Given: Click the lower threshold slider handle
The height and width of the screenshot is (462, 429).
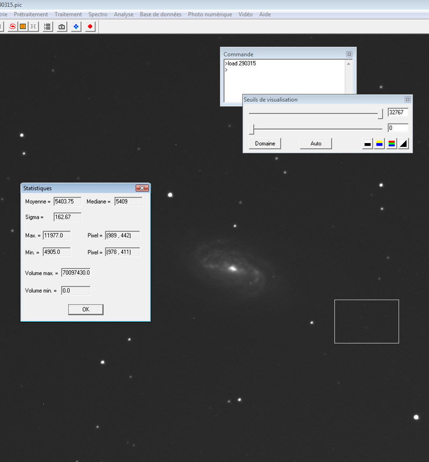Looking at the screenshot, I should [x=252, y=129].
